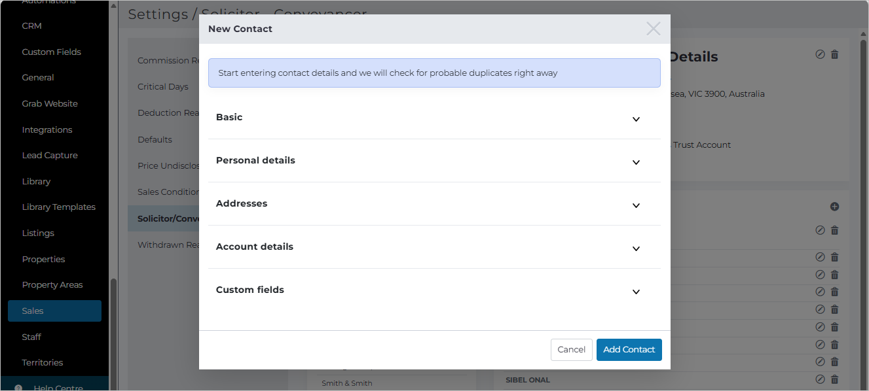Open the Withdrawn Rea... settings item
This screenshot has width=869, height=391.
click(168, 245)
